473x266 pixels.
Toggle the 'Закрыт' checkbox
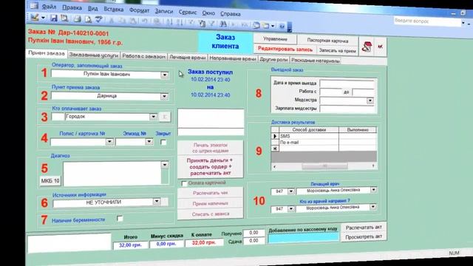pyautogui.click(x=163, y=142)
